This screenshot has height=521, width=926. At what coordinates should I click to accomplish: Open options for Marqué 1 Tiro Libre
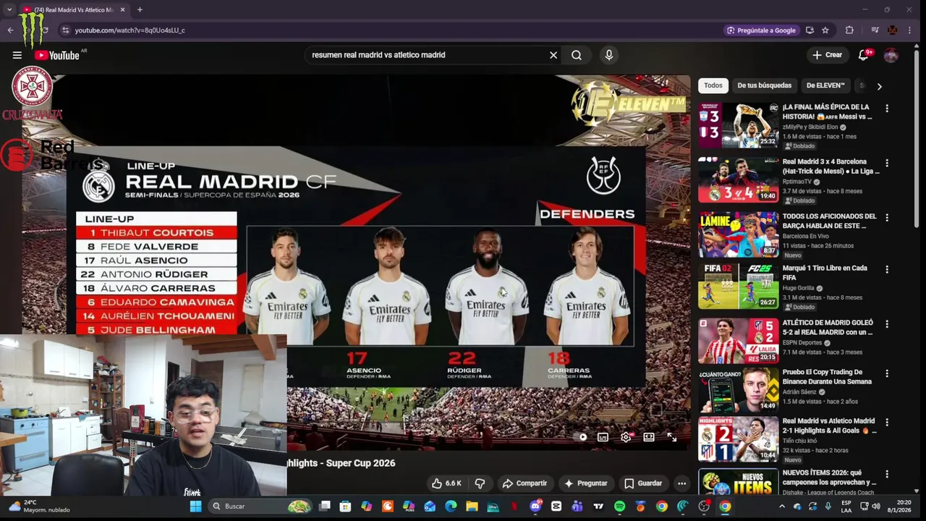coord(887,269)
